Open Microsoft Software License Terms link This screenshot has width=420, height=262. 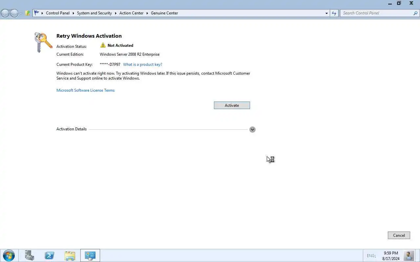(x=85, y=90)
